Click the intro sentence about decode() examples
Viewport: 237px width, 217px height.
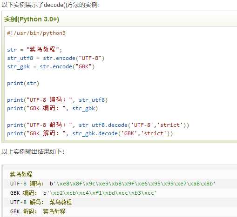[x=51, y=5]
